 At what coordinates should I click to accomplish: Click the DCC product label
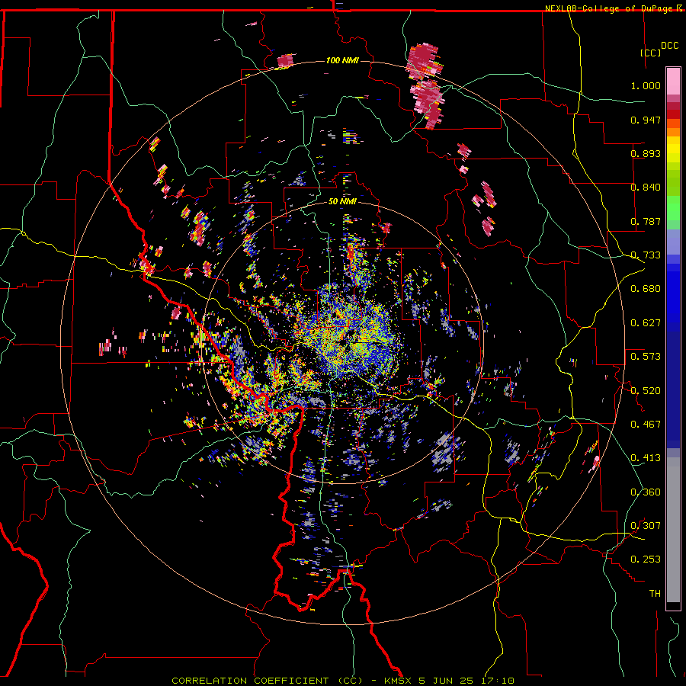coord(669,46)
